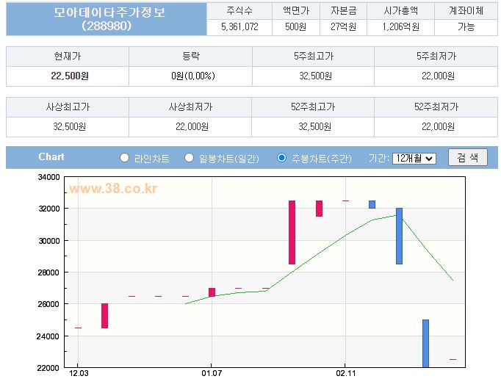The image size is (501, 390).
Task: Click the 검색 button
Action: point(468,157)
